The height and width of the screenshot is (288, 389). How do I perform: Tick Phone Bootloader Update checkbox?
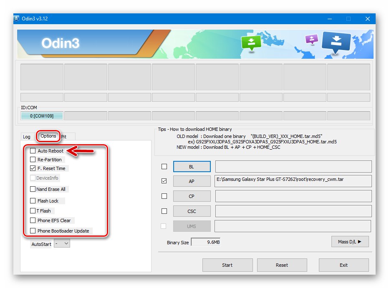33,230
